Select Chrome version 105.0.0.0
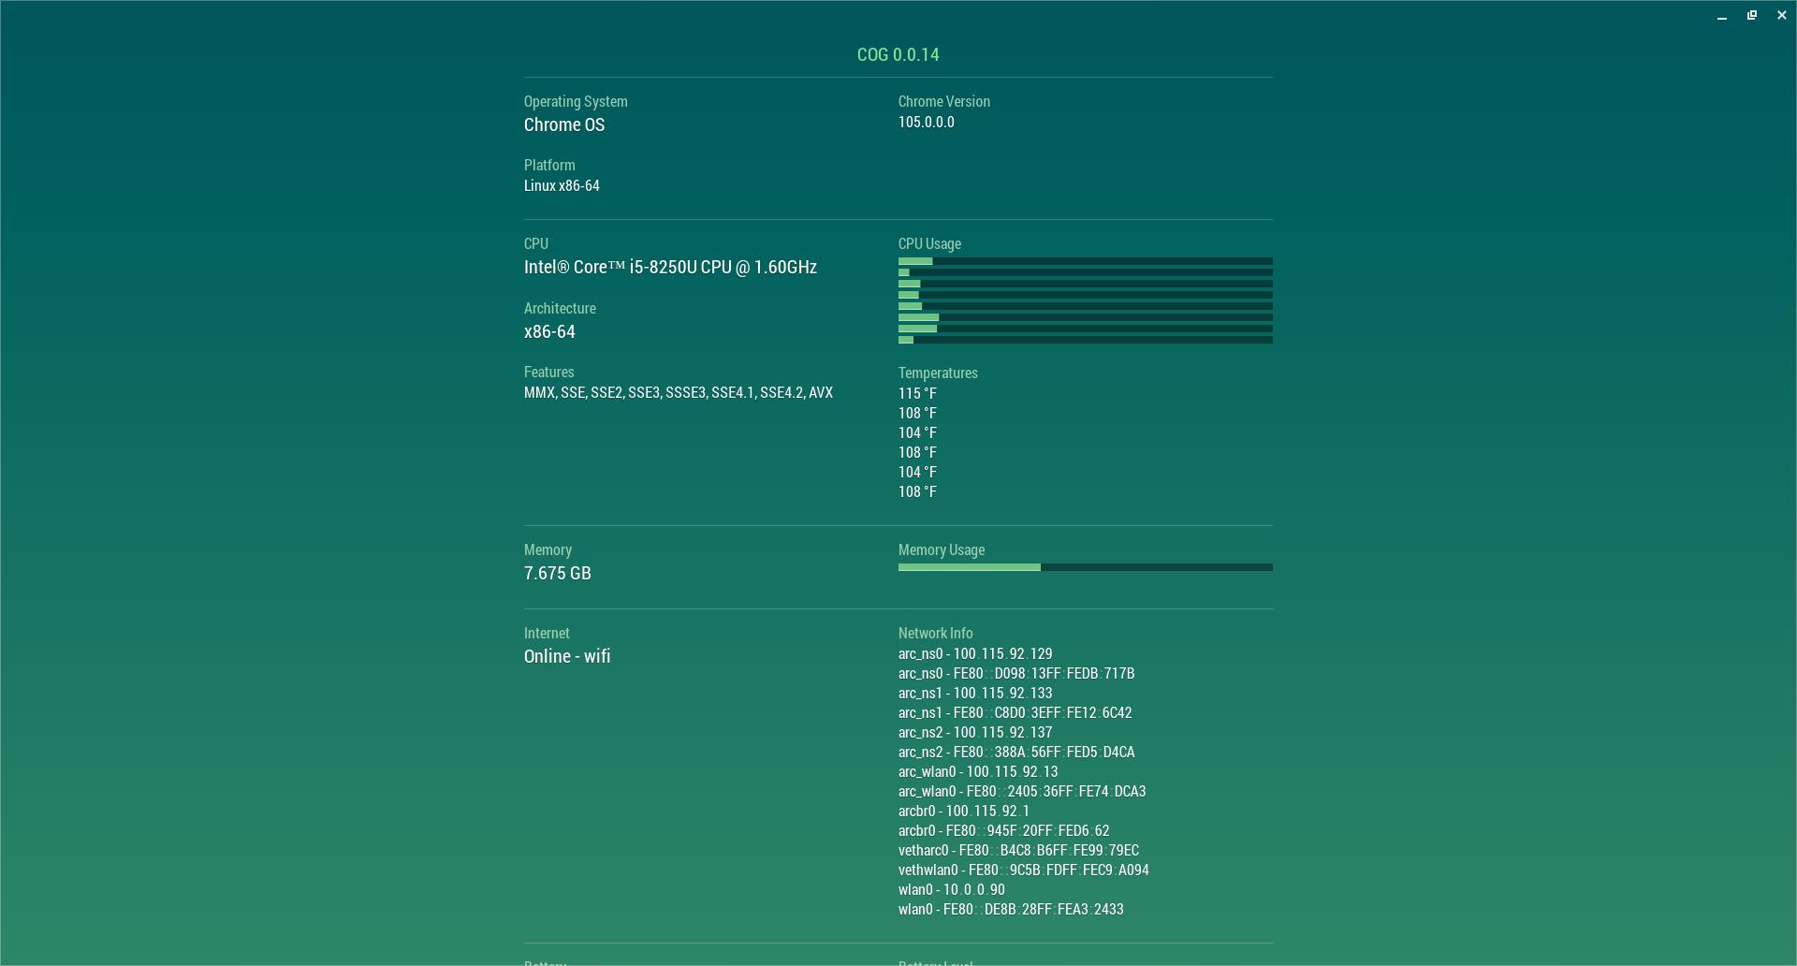Viewport: 1797px width, 966px height. (927, 122)
